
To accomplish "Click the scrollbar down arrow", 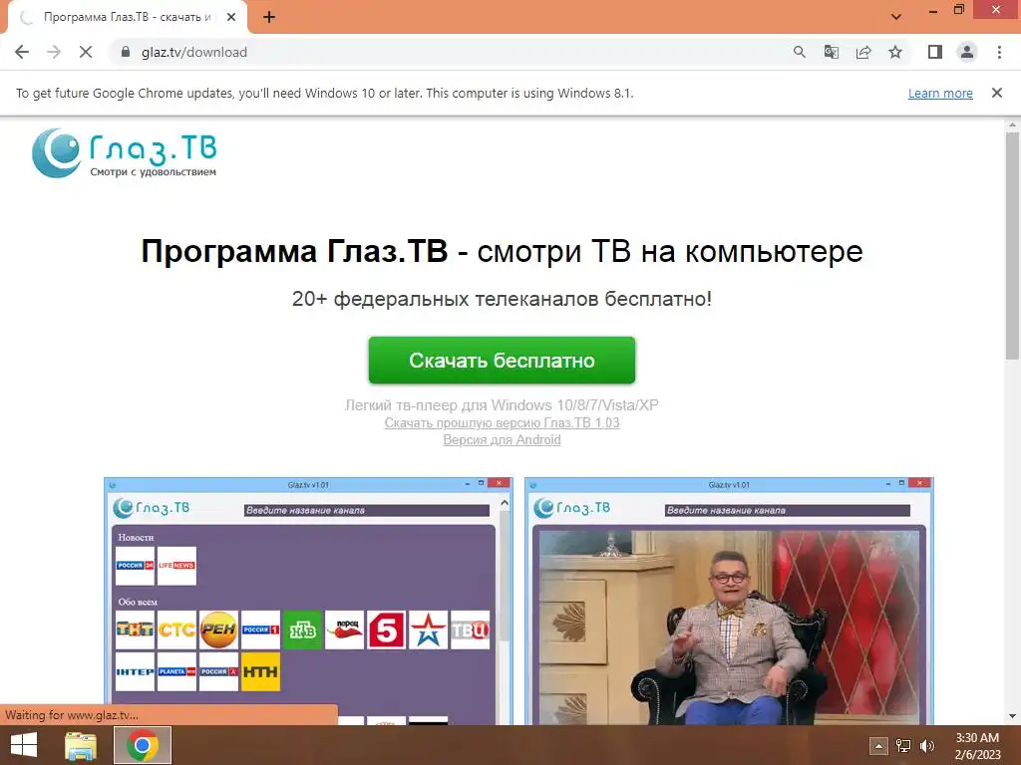I will click(1012, 716).
